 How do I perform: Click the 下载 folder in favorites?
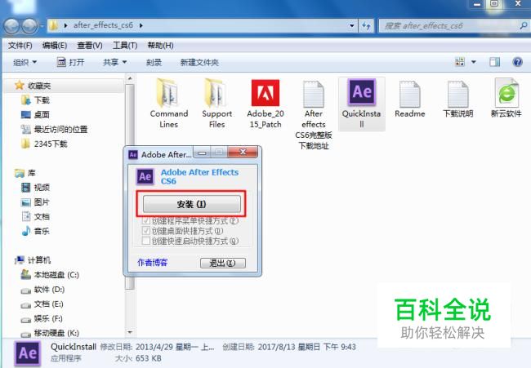tap(35, 100)
